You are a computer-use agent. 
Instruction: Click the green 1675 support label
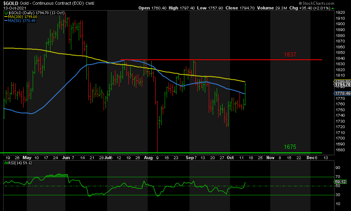(x=290, y=147)
